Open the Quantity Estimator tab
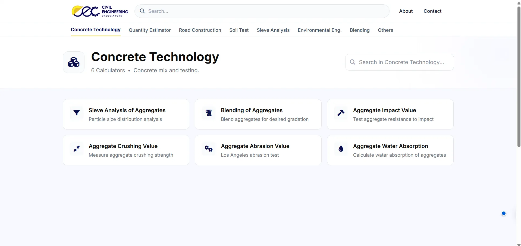This screenshot has height=246, width=521. (150, 30)
